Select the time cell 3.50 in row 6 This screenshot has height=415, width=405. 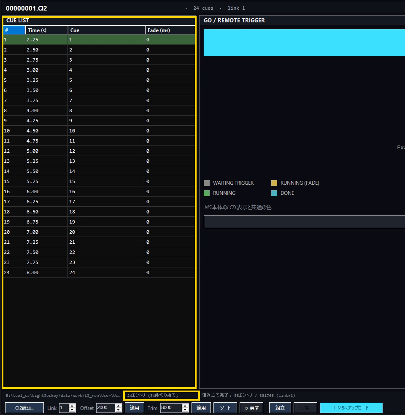click(x=46, y=90)
